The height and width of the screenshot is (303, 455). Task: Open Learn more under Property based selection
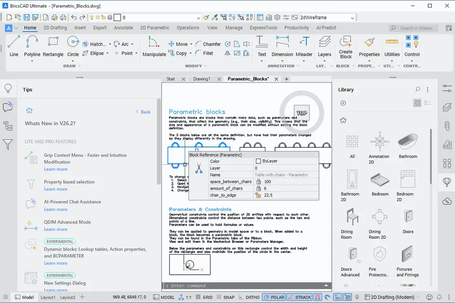point(56,189)
